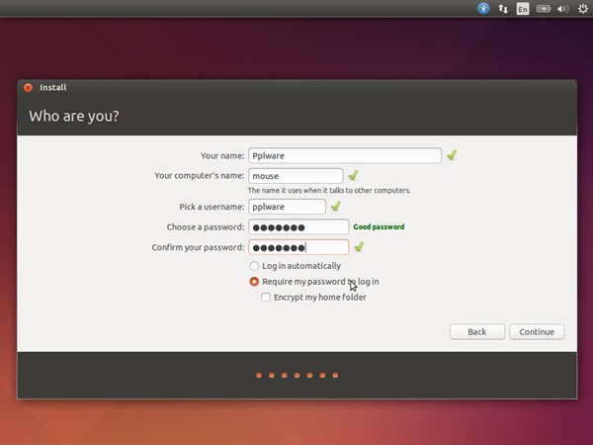This screenshot has width=593, height=445.
Task: Click the Continue button
Action: [x=537, y=332]
